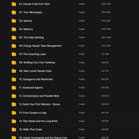This screenshot has width=139, height=139.
Task: Click the 492 KB size value
Action: [x=105, y=88]
